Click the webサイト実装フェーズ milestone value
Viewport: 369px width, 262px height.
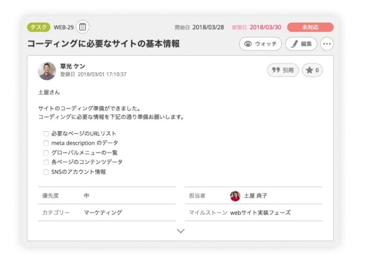pos(260,212)
